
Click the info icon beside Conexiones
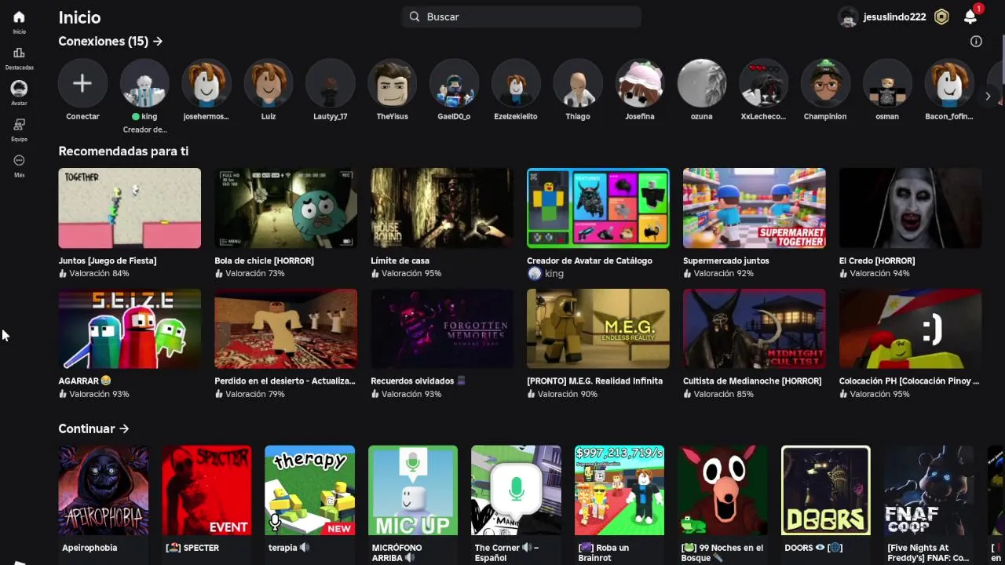click(x=976, y=42)
